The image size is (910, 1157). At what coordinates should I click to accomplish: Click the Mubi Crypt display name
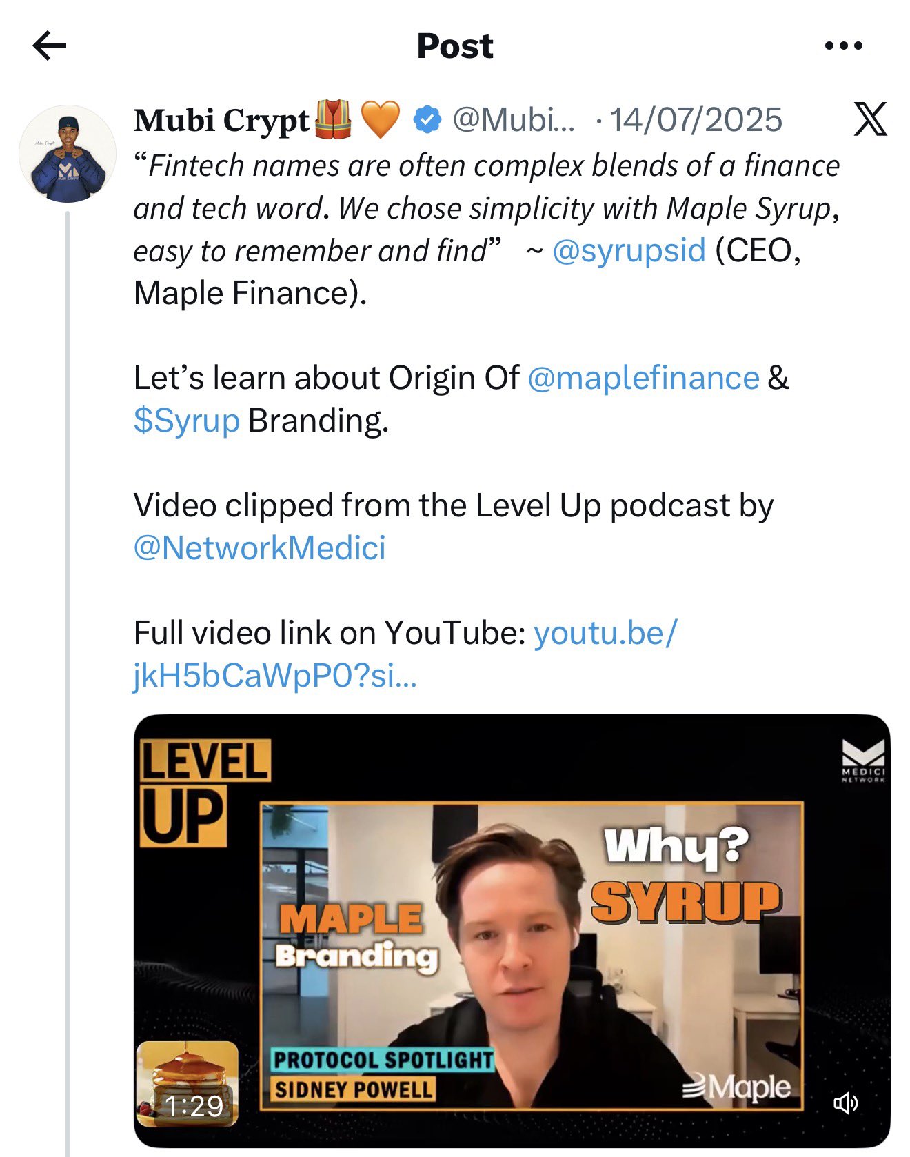point(221,121)
